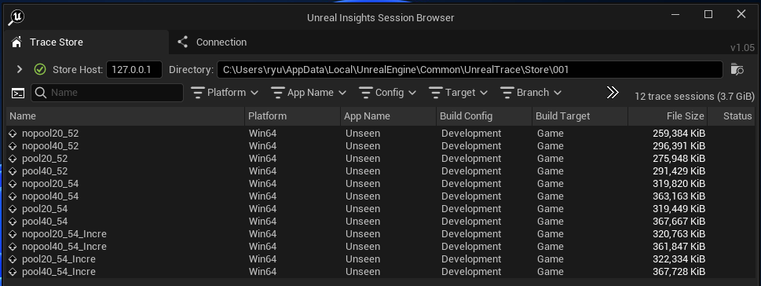Click the 367,667 KiB file size cell
This screenshot has width=761, height=286.
679,222
